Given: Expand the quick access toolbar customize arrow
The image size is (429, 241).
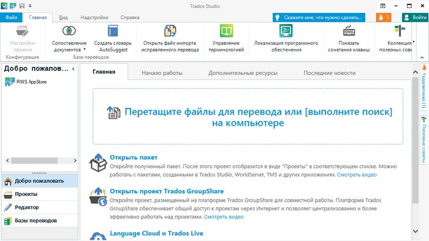Looking at the screenshot, I should [x=30, y=6].
